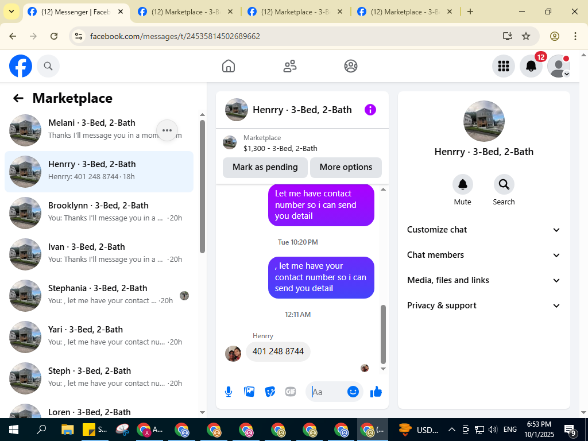Go to Home feed icon
The height and width of the screenshot is (441, 588).
click(229, 66)
